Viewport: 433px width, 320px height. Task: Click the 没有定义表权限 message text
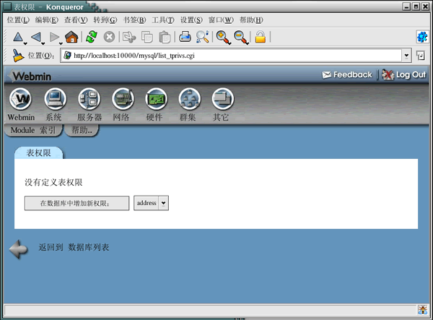tap(53, 182)
